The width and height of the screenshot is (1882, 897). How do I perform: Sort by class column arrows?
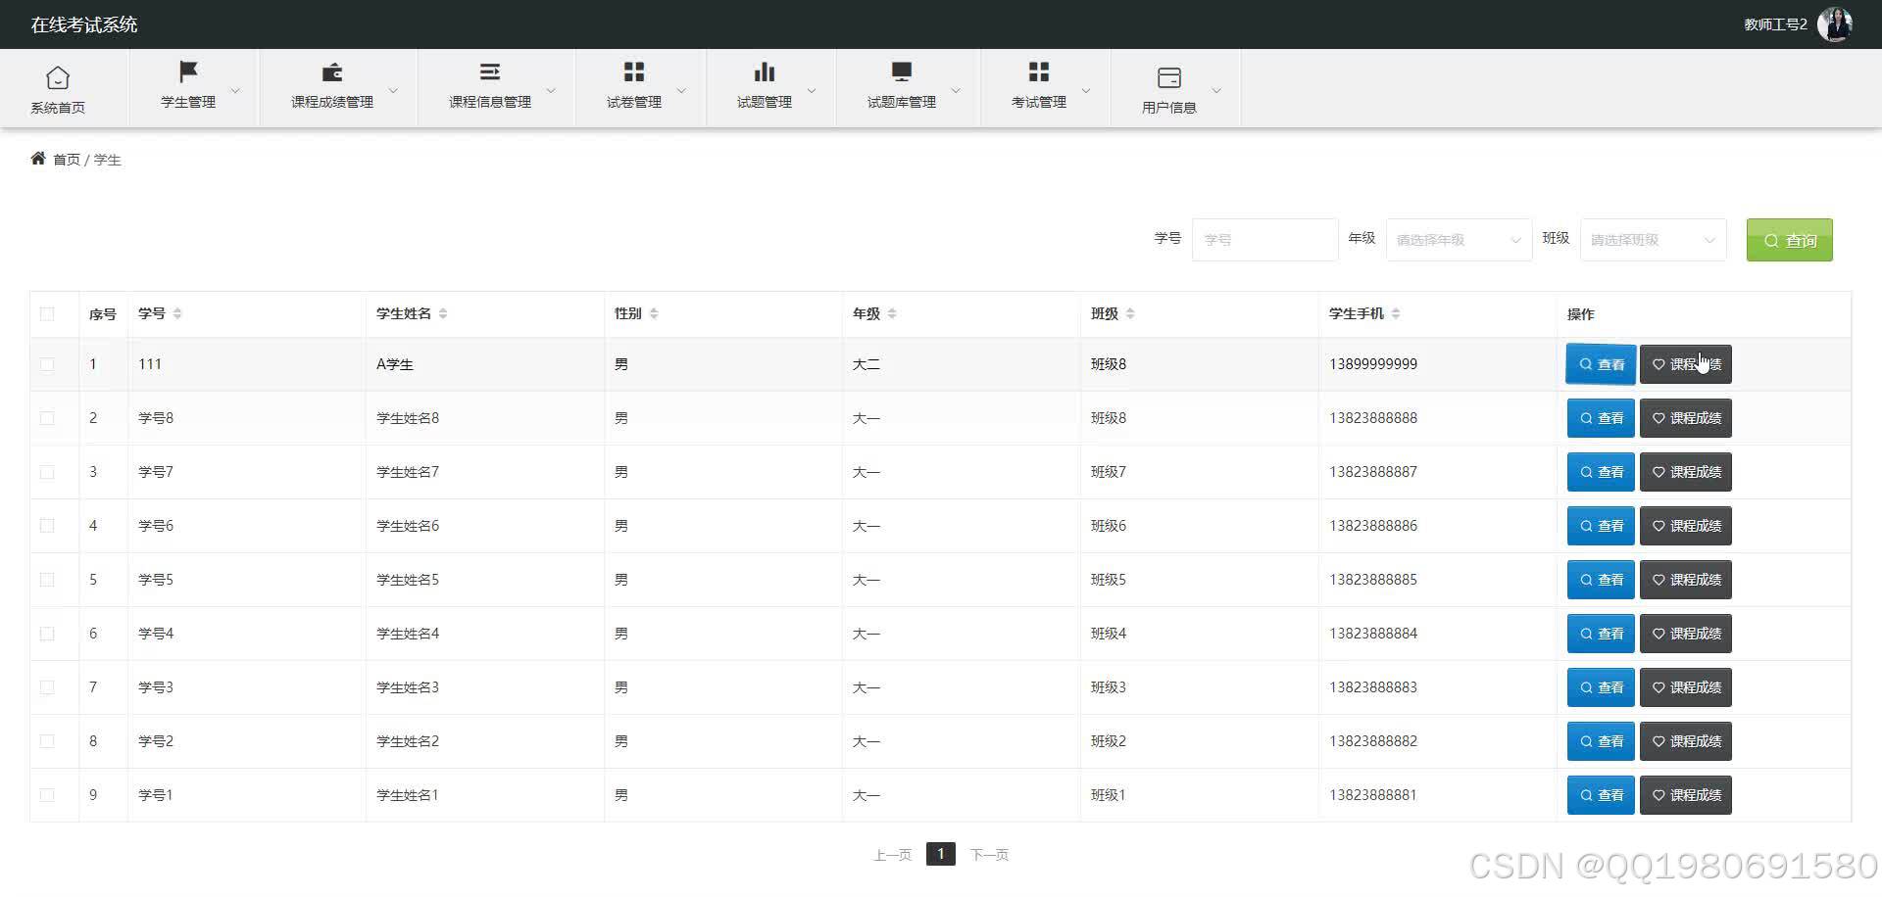(x=1130, y=313)
